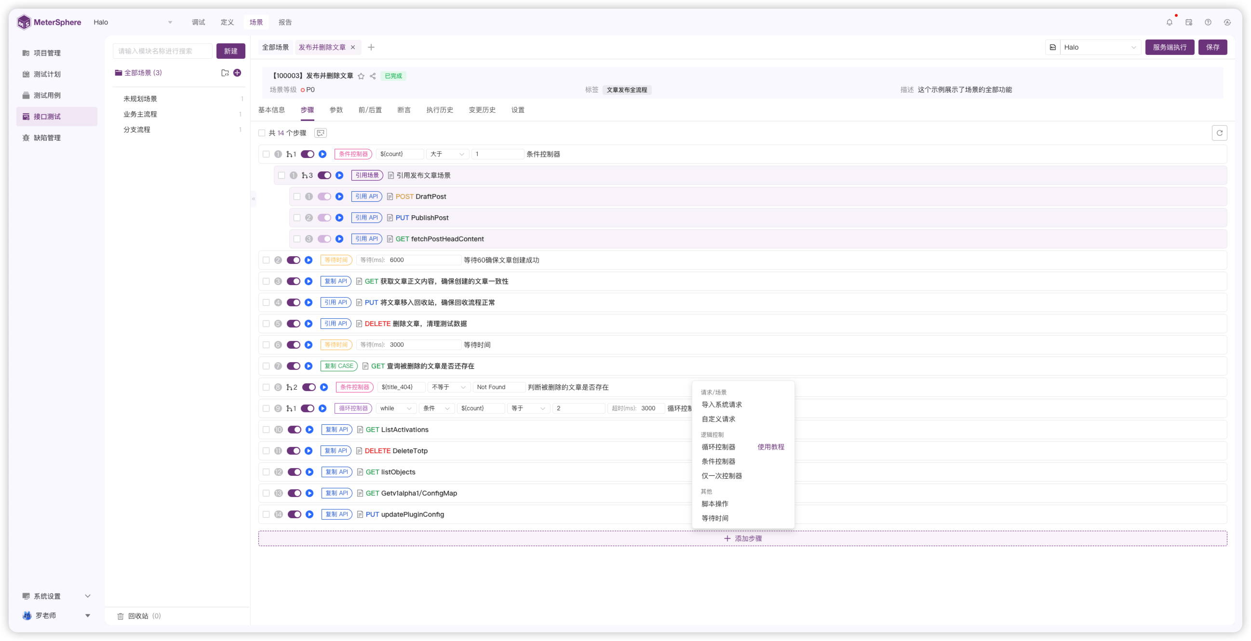Click the share icon beside scenario title
The width and height of the screenshot is (1251, 641).
tap(373, 76)
